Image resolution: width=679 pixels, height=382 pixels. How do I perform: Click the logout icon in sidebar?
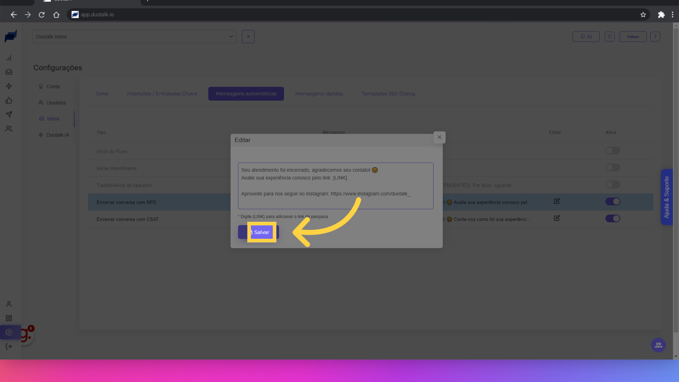point(9,347)
